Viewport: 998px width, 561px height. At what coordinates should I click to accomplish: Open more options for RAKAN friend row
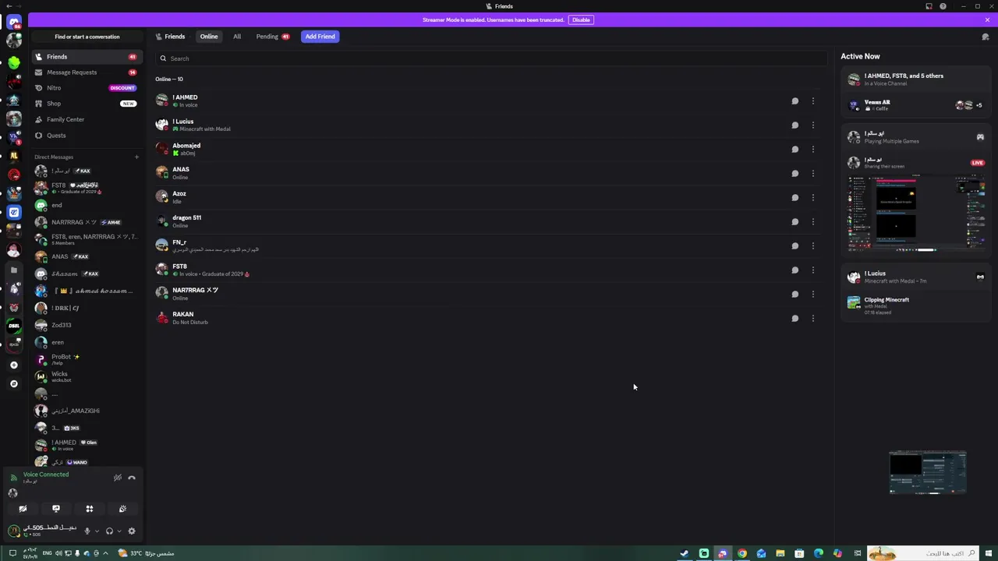click(812, 318)
